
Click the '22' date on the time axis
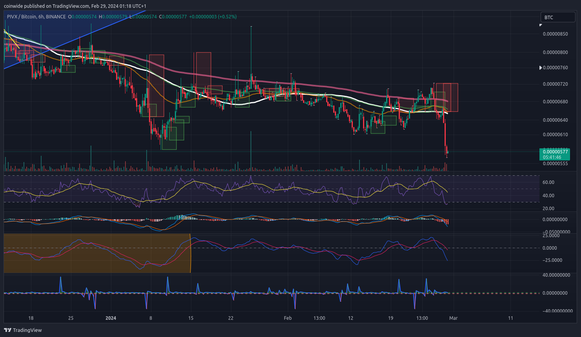231,318
